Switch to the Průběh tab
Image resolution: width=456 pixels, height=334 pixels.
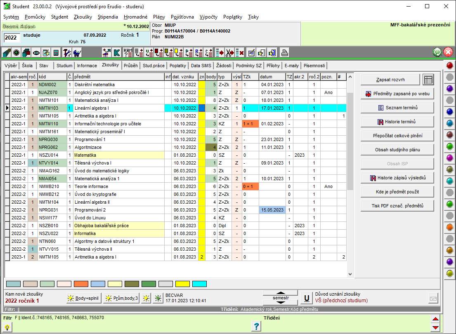point(130,66)
